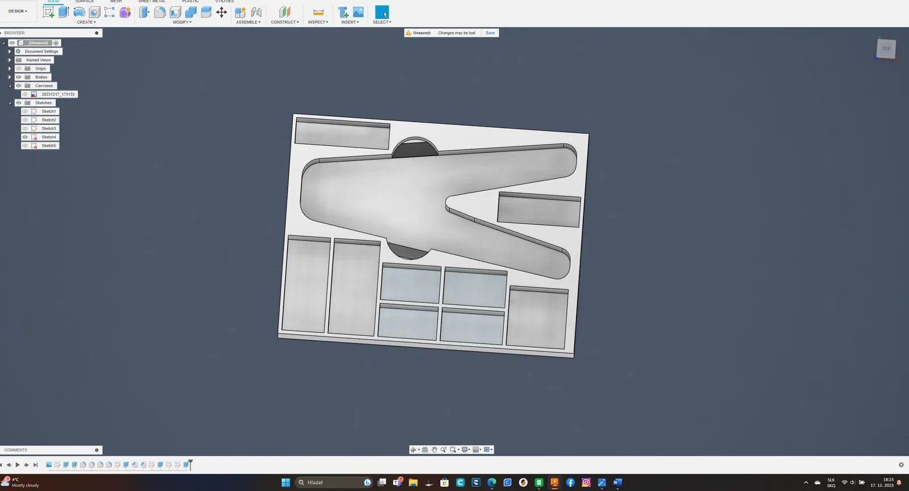909x491 pixels.
Task: Select the Shell tool
Action: coord(176,12)
